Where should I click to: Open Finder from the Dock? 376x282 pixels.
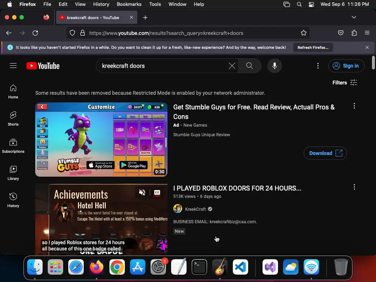pos(35,267)
